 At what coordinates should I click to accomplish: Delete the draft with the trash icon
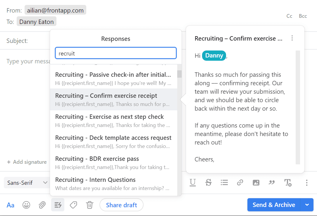[89, 205]
